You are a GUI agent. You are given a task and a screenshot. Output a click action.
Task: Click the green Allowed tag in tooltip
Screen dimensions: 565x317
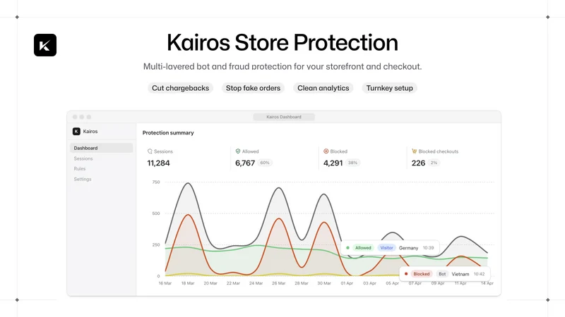point(363,248)
